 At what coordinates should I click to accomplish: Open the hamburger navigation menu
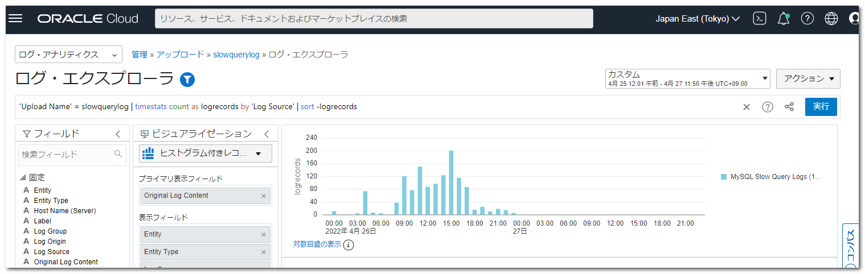coord(15,19)
